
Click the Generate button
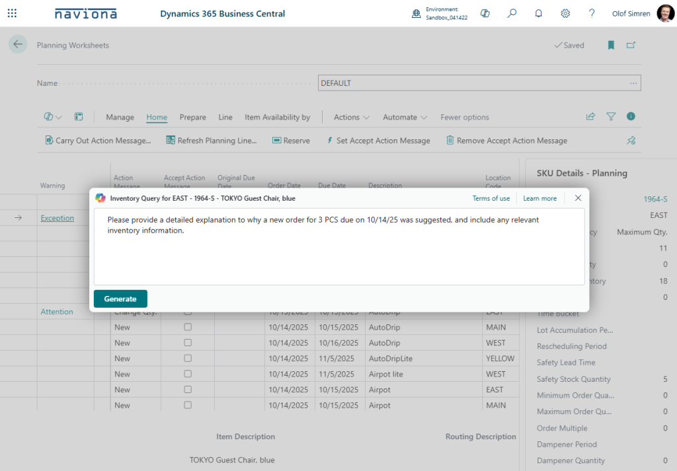(x=120, y=299)
